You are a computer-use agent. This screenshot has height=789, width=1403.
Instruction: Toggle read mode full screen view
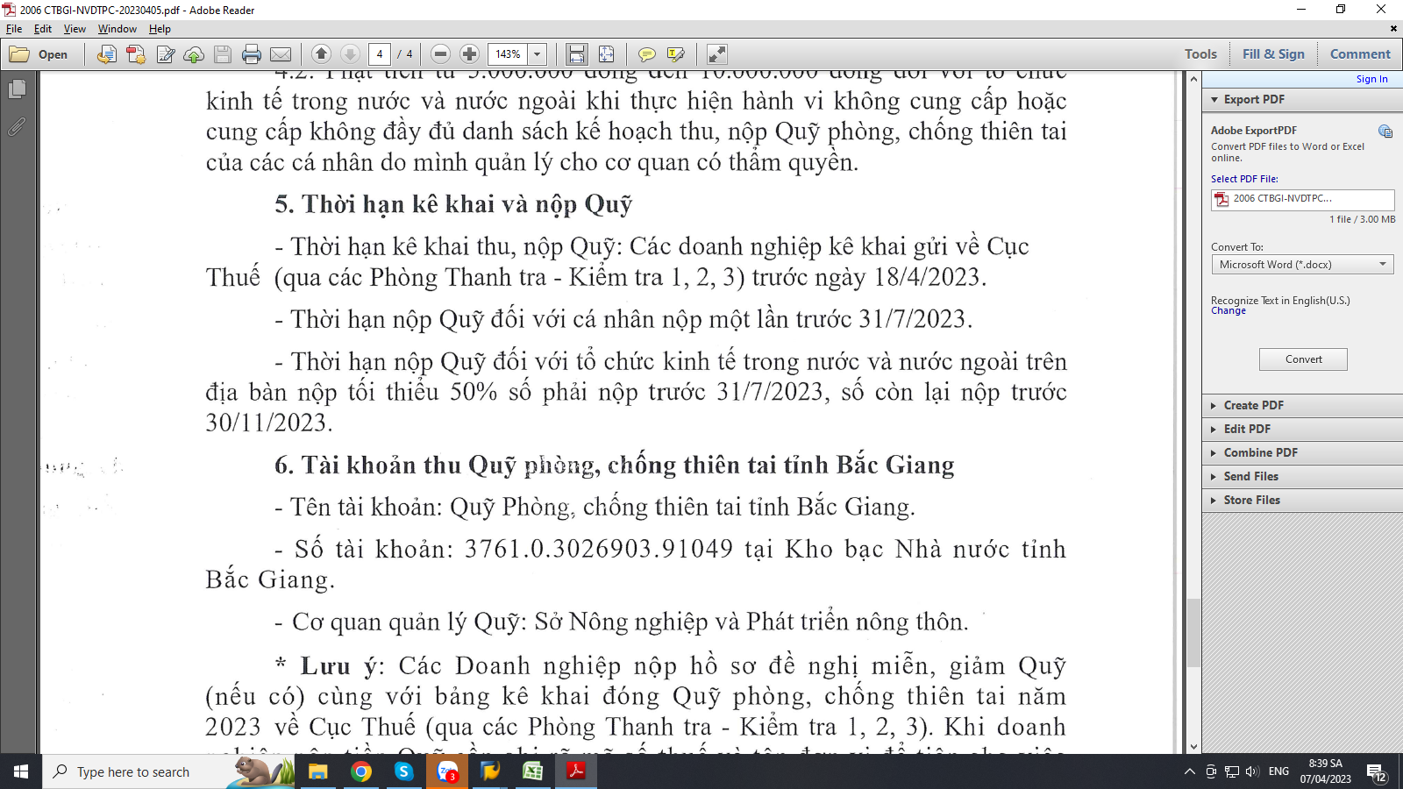tap(716, 54)
